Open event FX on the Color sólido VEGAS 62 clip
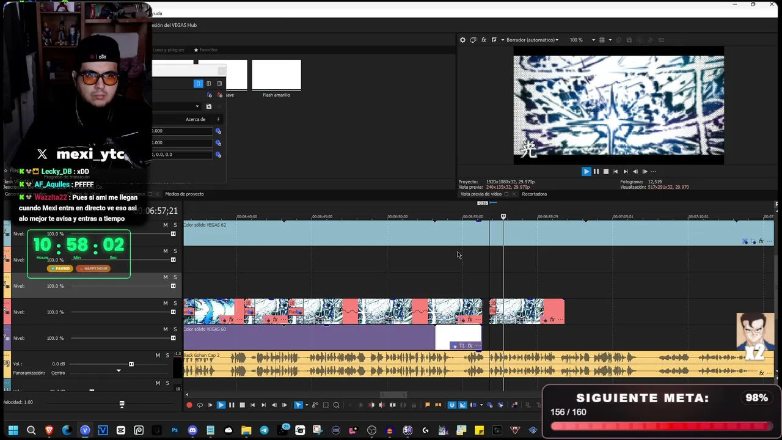This screenshot has width=782, height=440. [761, 241]
